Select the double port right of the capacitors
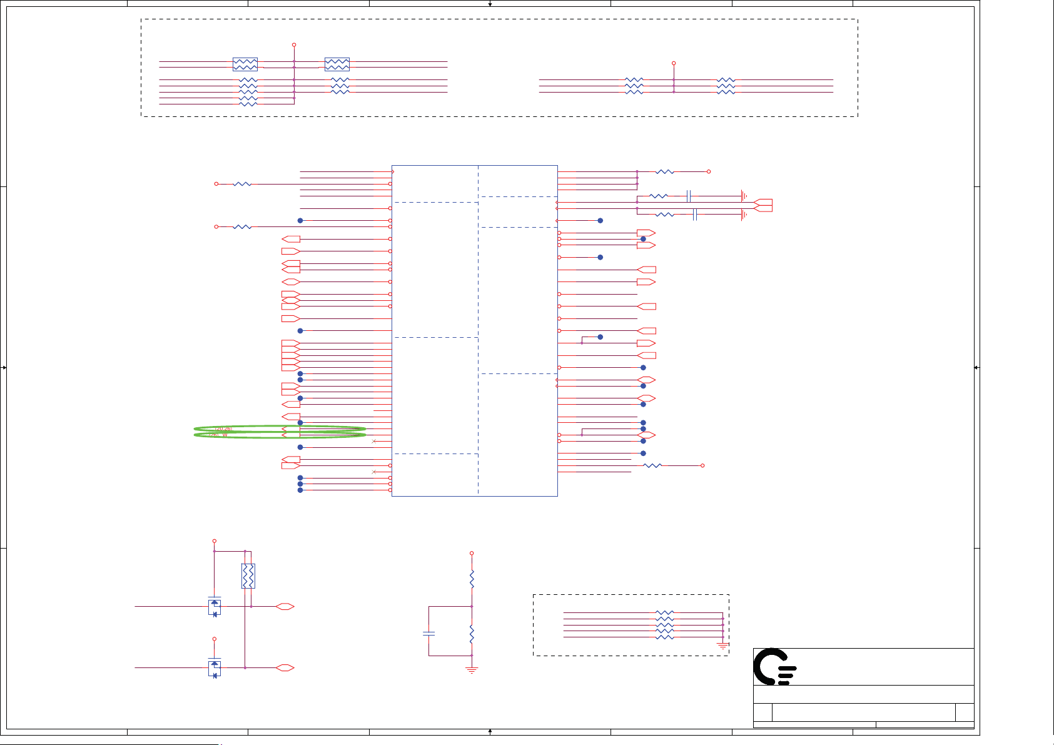 [x=763, y=205]
